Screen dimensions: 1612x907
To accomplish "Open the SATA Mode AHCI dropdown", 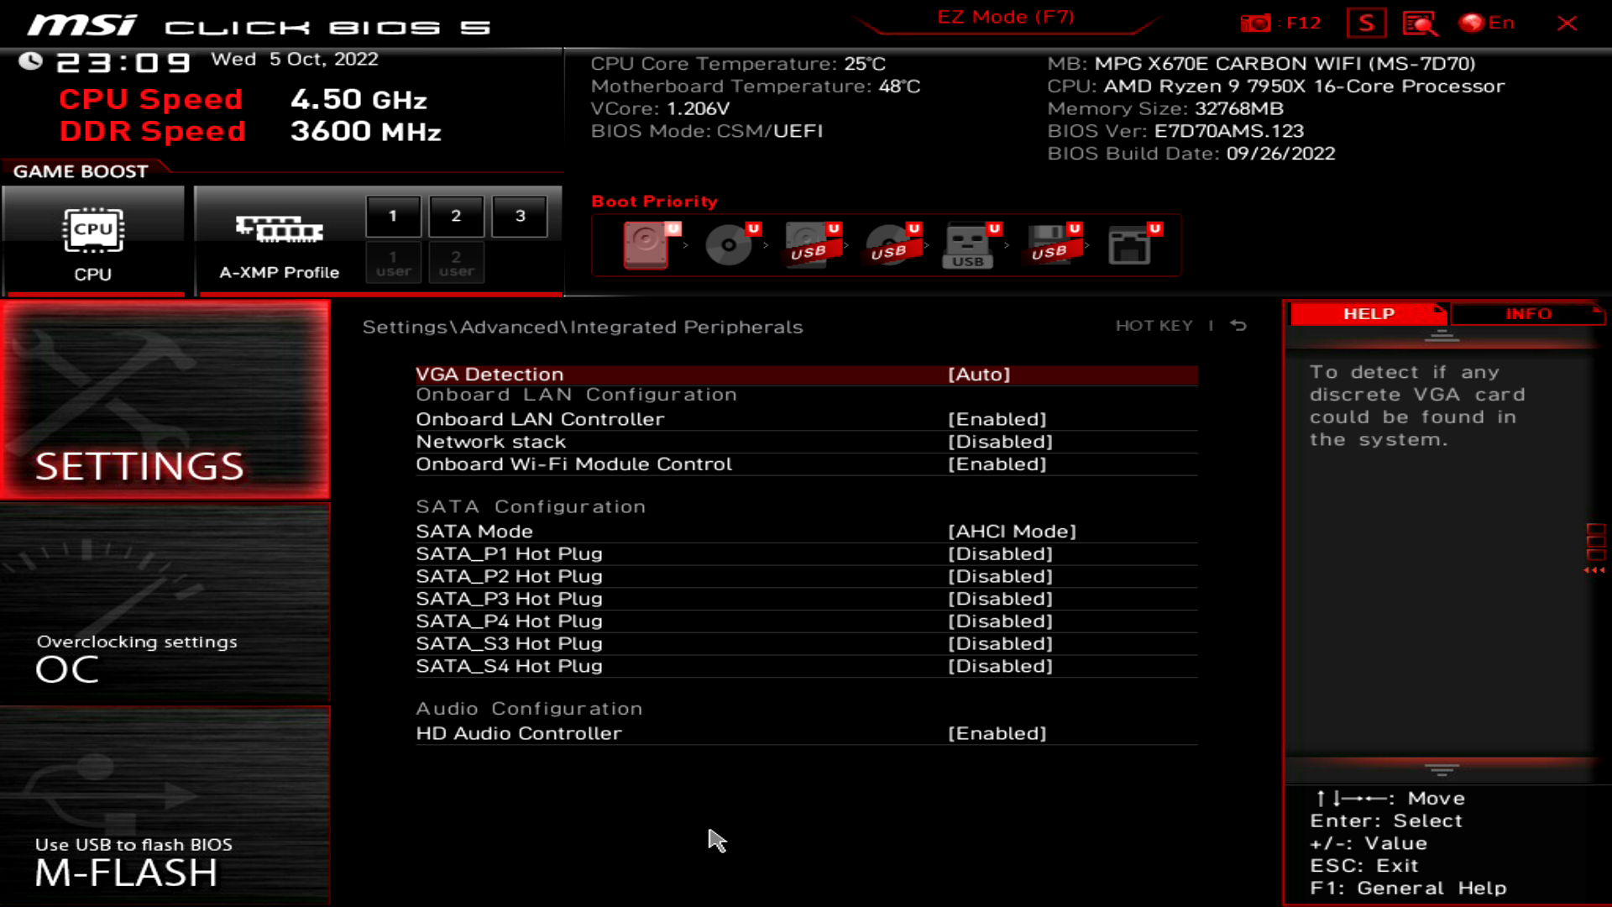I will [x=1011, y=532].
